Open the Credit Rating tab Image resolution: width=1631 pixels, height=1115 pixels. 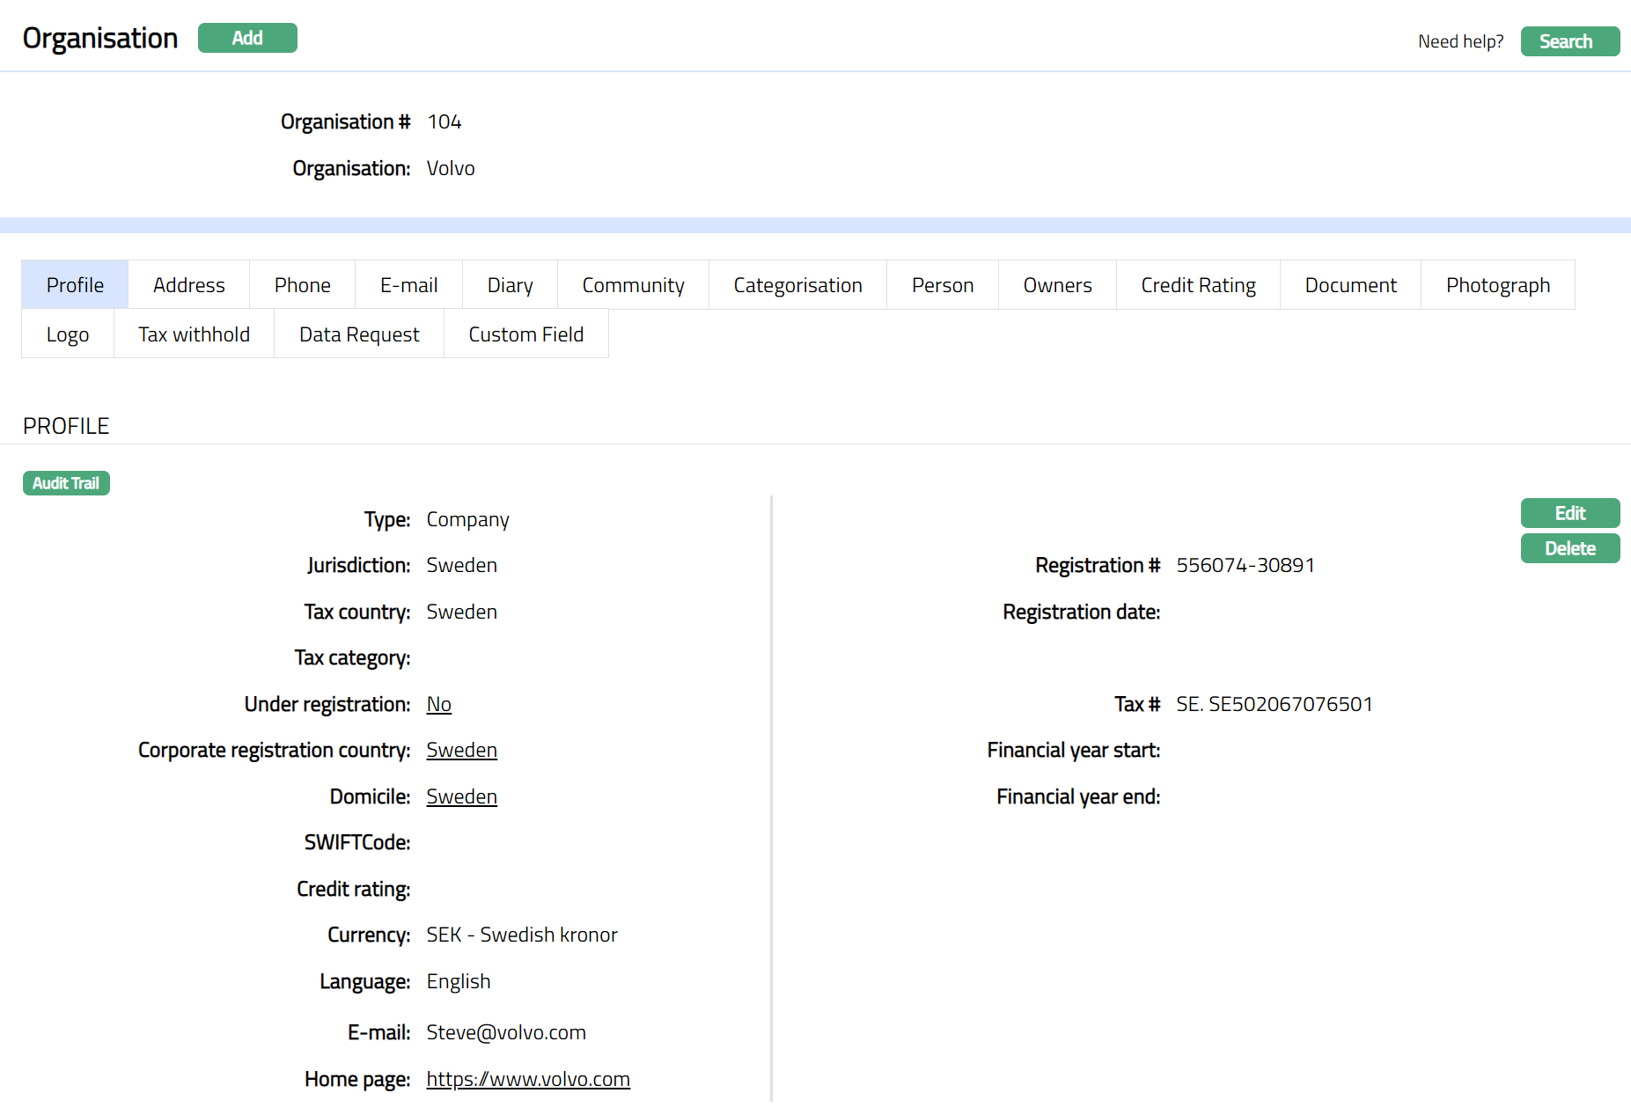[1198, 285]
